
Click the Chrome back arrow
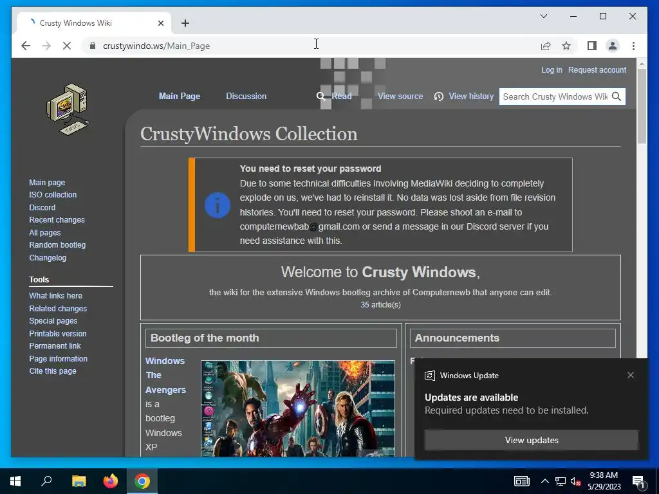(26, 46)
